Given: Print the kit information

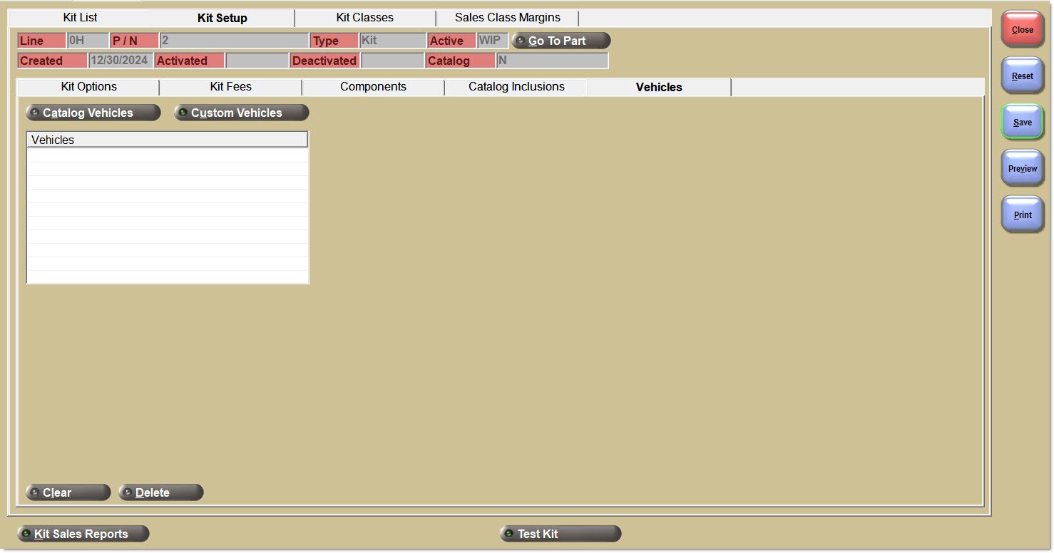Looking at the screenshot, I should coord(1022,215).
